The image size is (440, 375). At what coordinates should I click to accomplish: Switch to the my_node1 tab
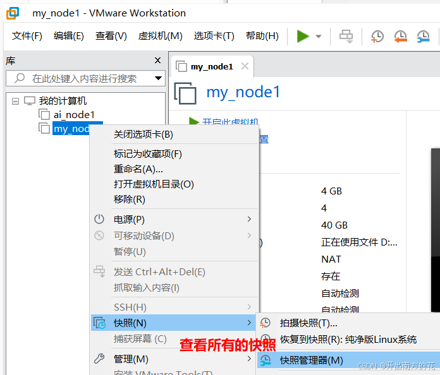coord(212,67)
